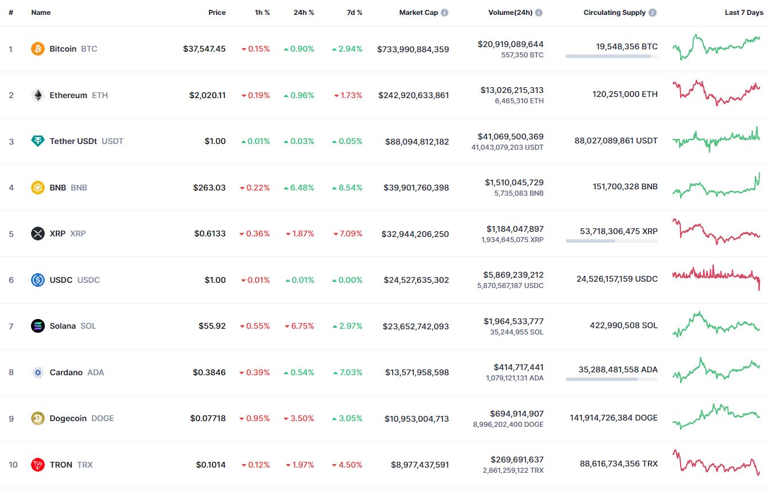The height and width of the screenshot is (494, 772).
Task: Click XRP's circulating supply progress bar
Action: pos(611,241)
